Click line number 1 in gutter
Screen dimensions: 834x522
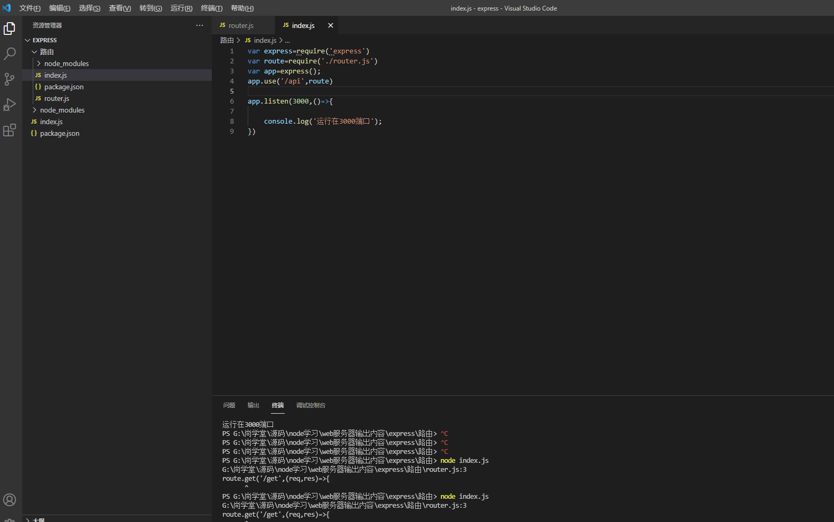click(x=232, y=51)
